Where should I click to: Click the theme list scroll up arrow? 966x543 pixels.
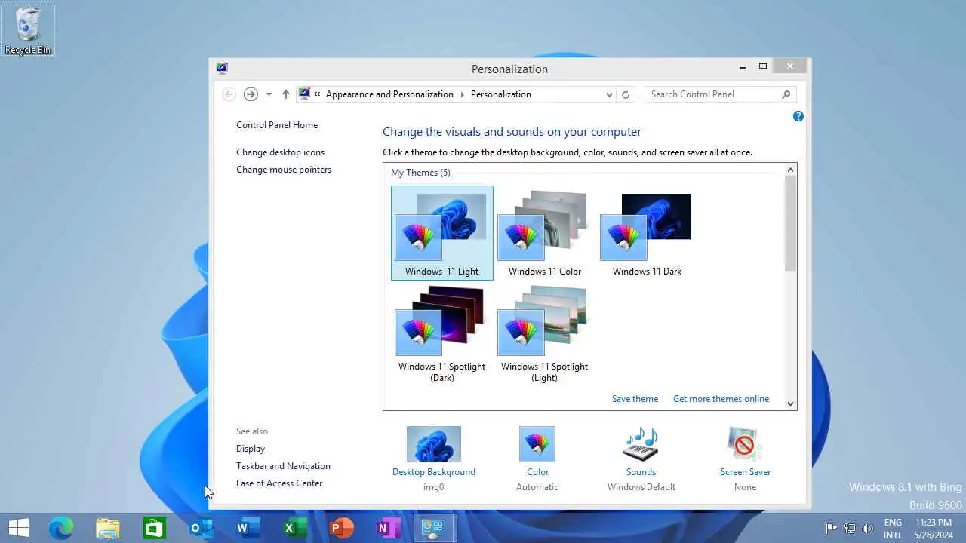pos(790,170)
